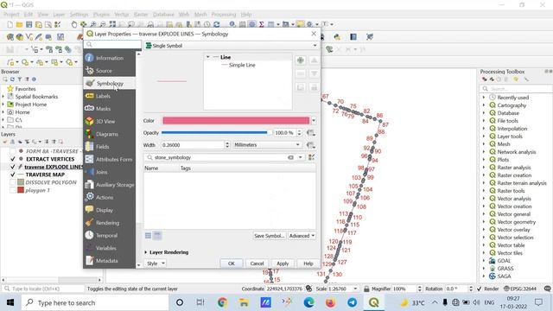Enable the ploygon 1 layer checkbox
The height and width of the screenshot is (311, 553).
point(13,190)
